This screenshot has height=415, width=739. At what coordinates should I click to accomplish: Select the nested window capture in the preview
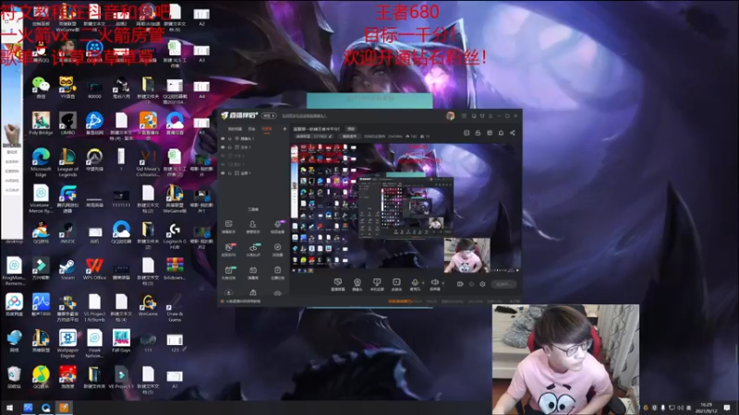(x=406, y=207)
